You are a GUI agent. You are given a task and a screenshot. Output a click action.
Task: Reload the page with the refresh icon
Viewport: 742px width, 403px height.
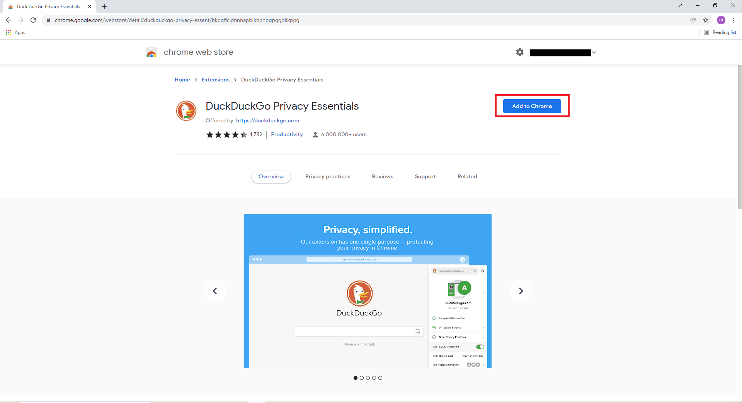33,20
